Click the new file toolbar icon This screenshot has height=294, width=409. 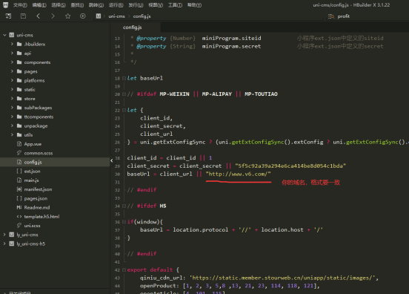pos(8,16)
